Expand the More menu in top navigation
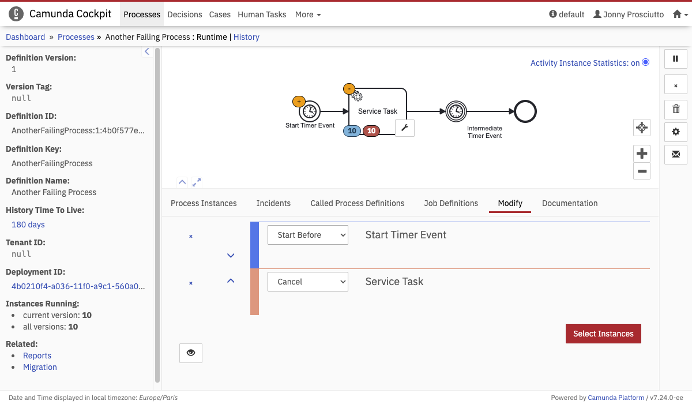692x404 pixels. (x=308, y=14)
